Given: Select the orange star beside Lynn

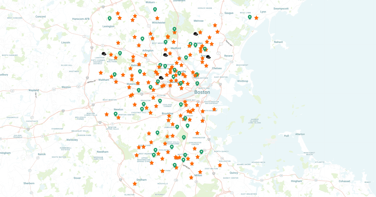Looking at the screenshot, I should tap(256, 18).
